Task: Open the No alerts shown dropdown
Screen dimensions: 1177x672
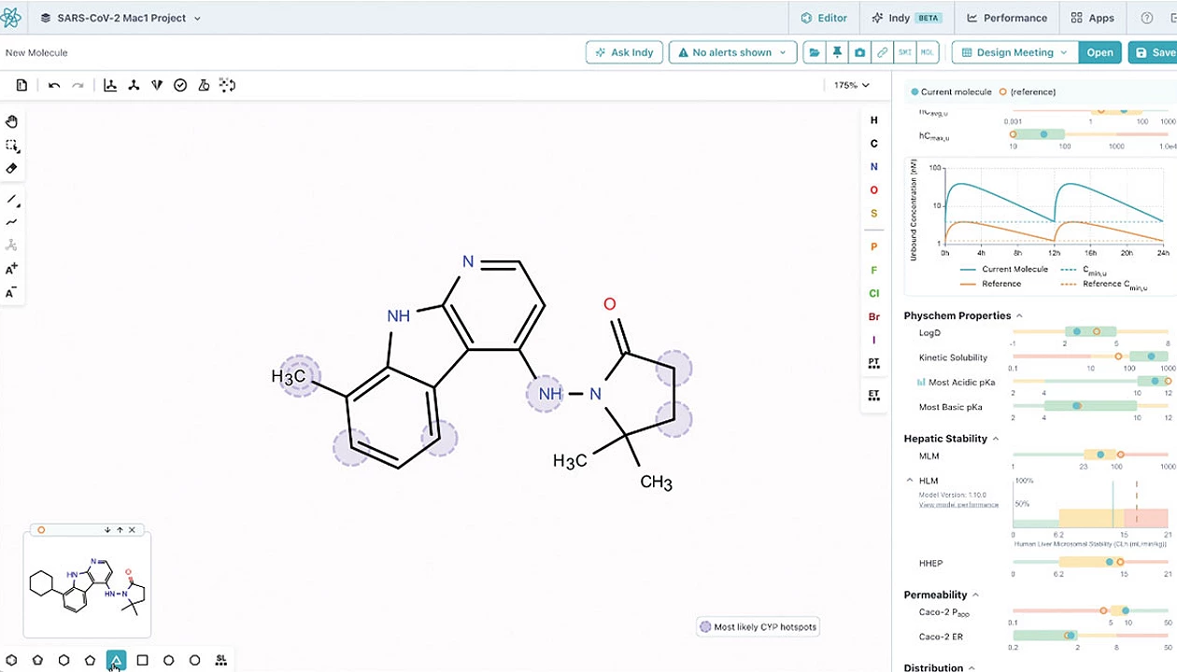Action: coord(733,52)
